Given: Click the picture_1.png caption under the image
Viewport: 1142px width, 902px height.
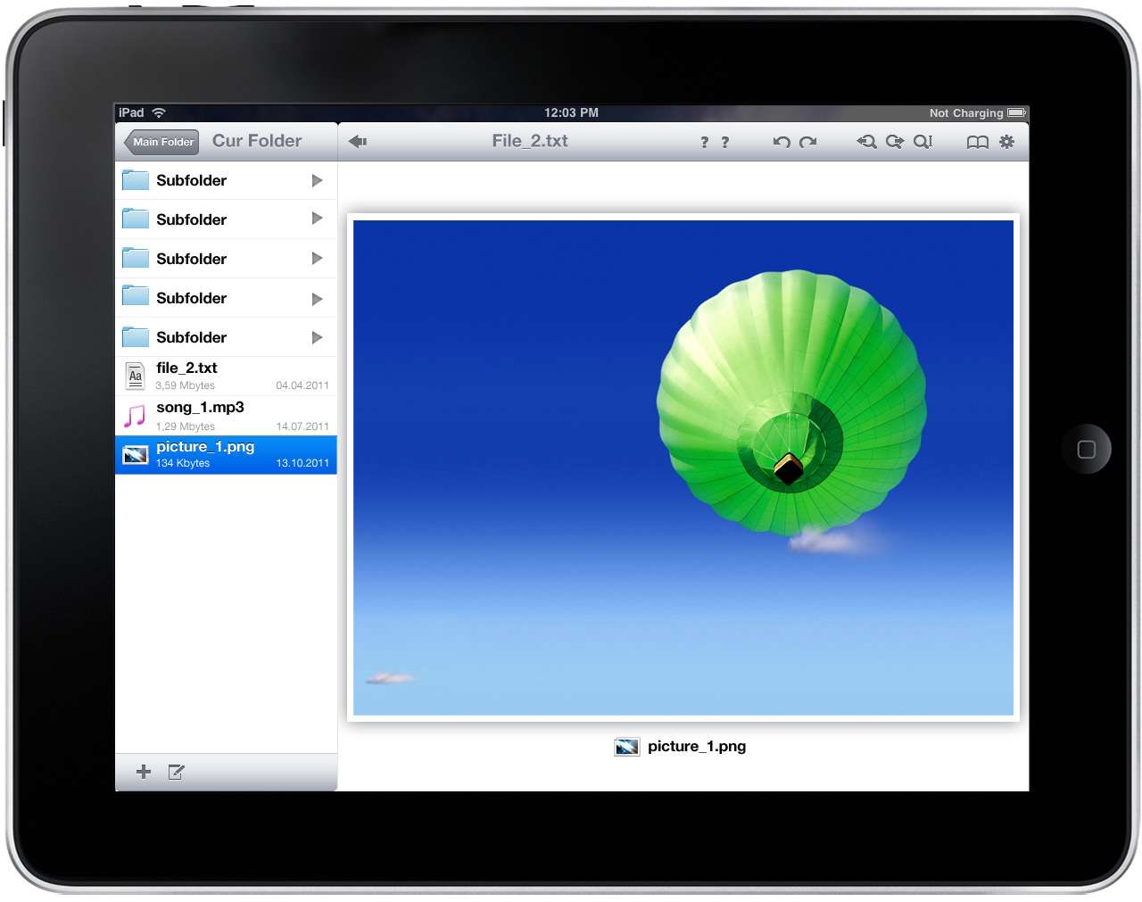Looking at the screenshot, I should pyautogui.click(x=697, y=747).
